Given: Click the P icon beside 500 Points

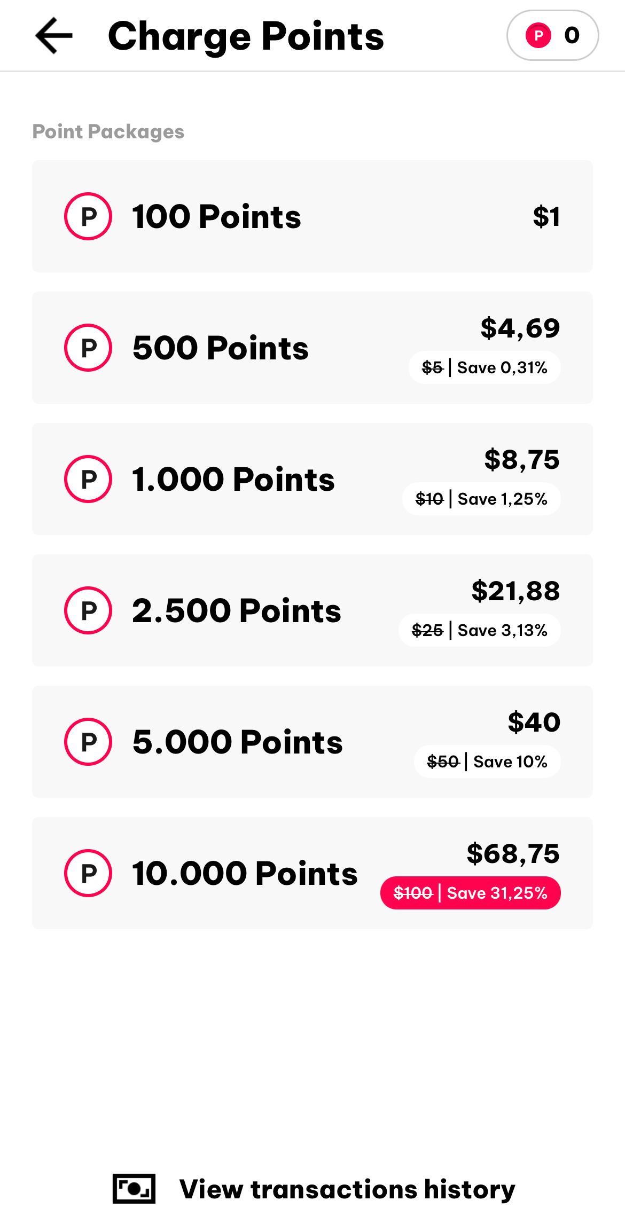Looking at the screenshot, I should coord(88,348).
